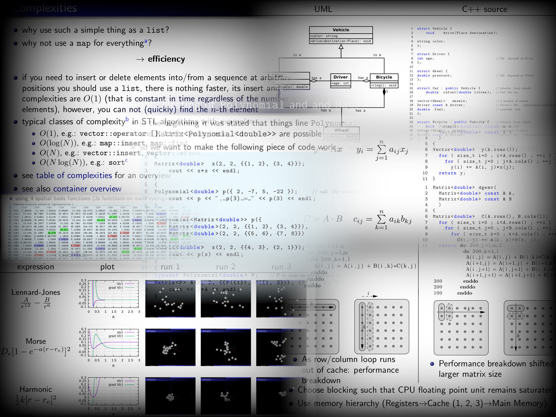Select bullet "Performance breakdown shifted"
The width and height of the screenshot is (556, 417).
tap(496, 369)
